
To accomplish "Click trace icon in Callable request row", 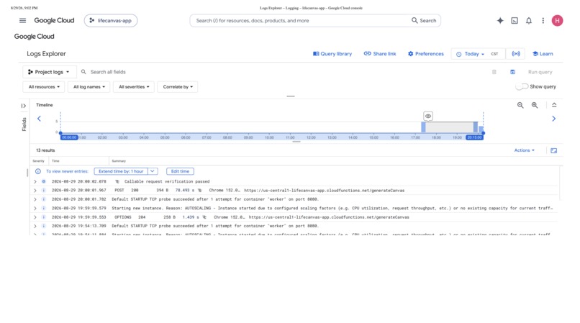I will pos(117,181).
